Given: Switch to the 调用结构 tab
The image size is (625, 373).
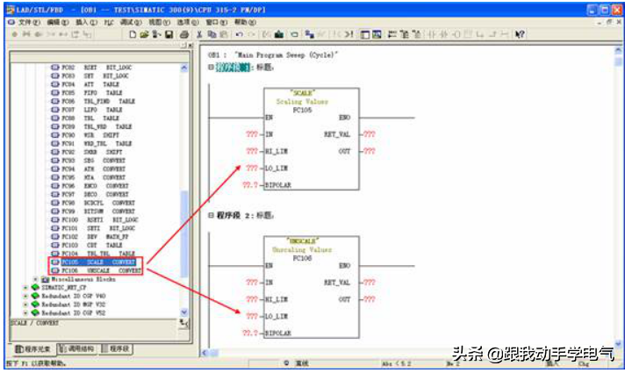Looking at the screenshot, I should tap(77, 349).
